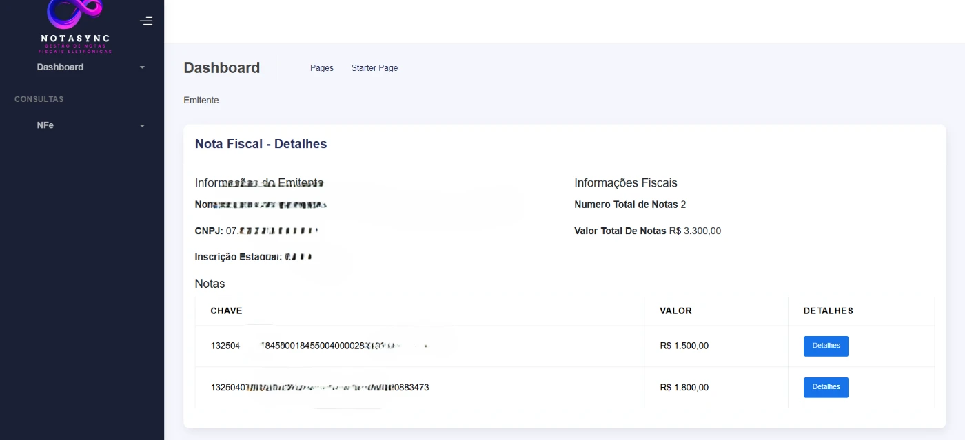Expand the caret arrow beside Dashboard

[x=142, y=67]
